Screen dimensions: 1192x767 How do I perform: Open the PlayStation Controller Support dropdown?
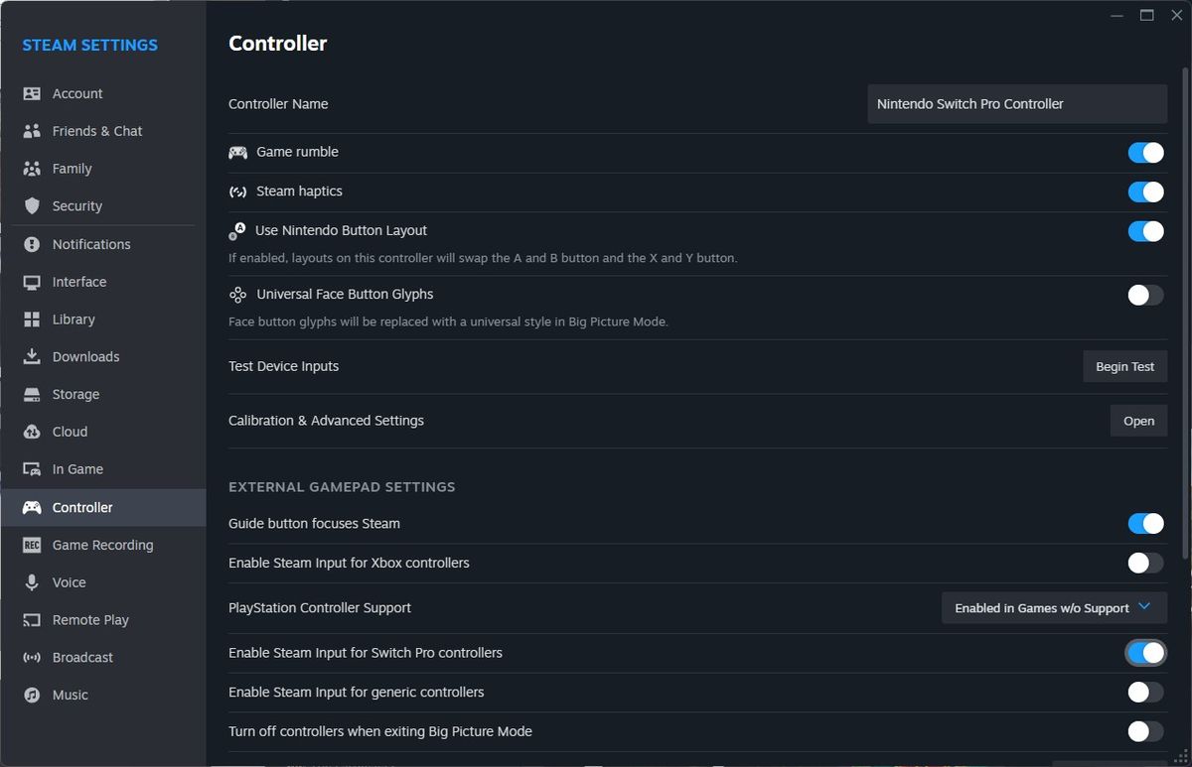1053,607
